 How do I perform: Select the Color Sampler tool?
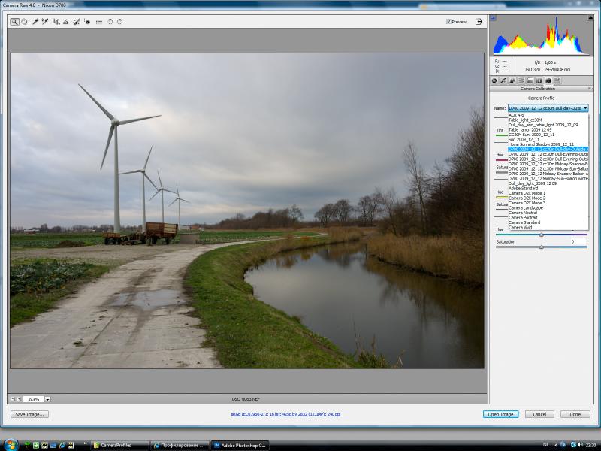(45, 22)
